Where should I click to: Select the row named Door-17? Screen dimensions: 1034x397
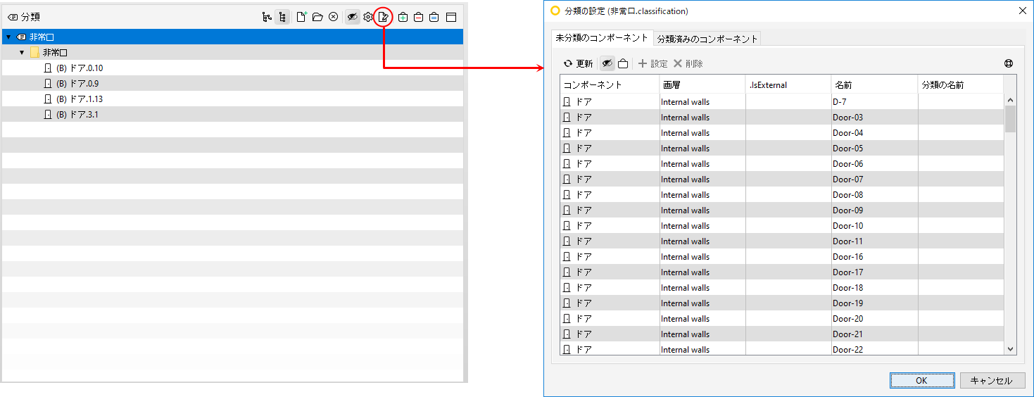click(x=782, y=272)
